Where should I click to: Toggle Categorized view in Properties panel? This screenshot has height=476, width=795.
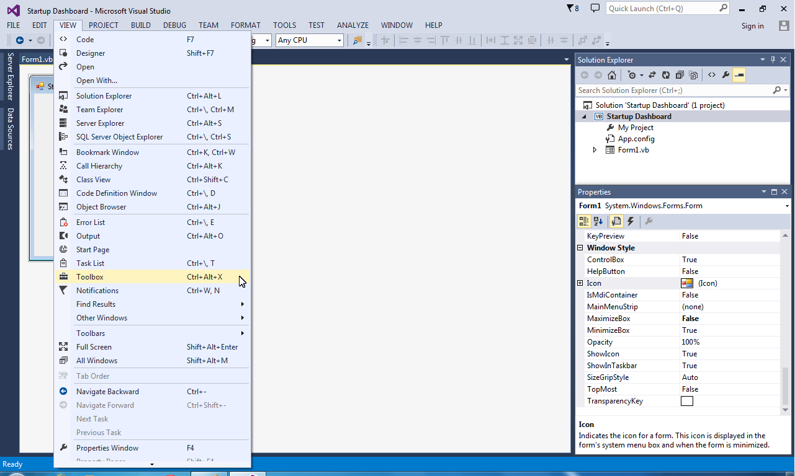click(583, 221)
